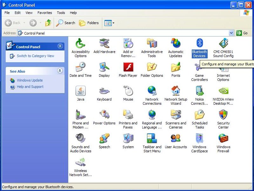
Task: Expand the address bar dropdown arrow
Action: pyautogui.click(x=231, y=33)
